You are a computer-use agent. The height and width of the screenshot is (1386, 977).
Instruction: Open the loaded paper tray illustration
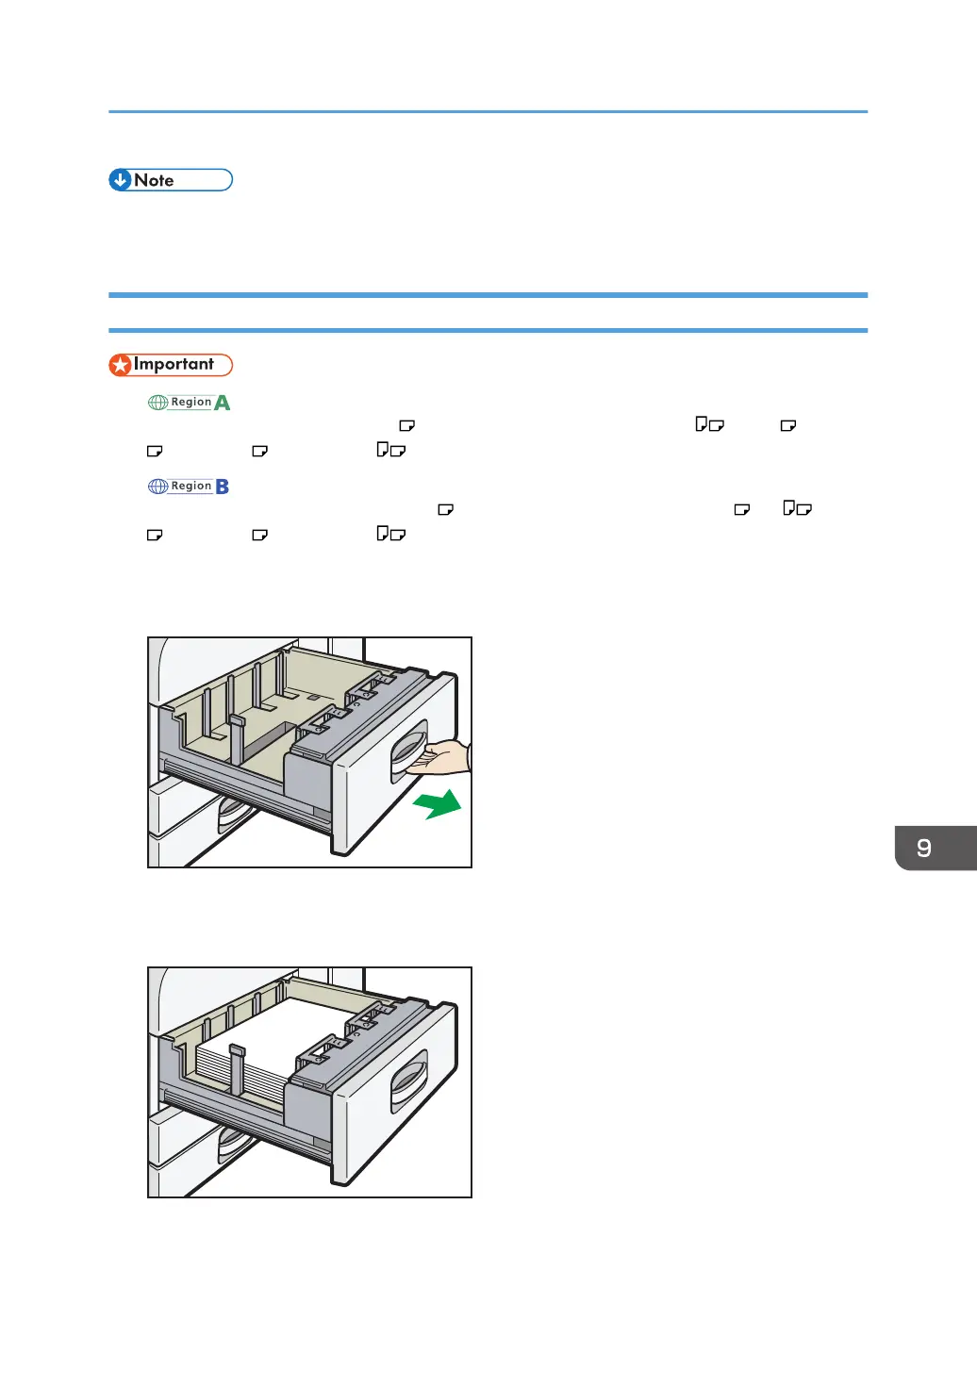click(309, 1082)
